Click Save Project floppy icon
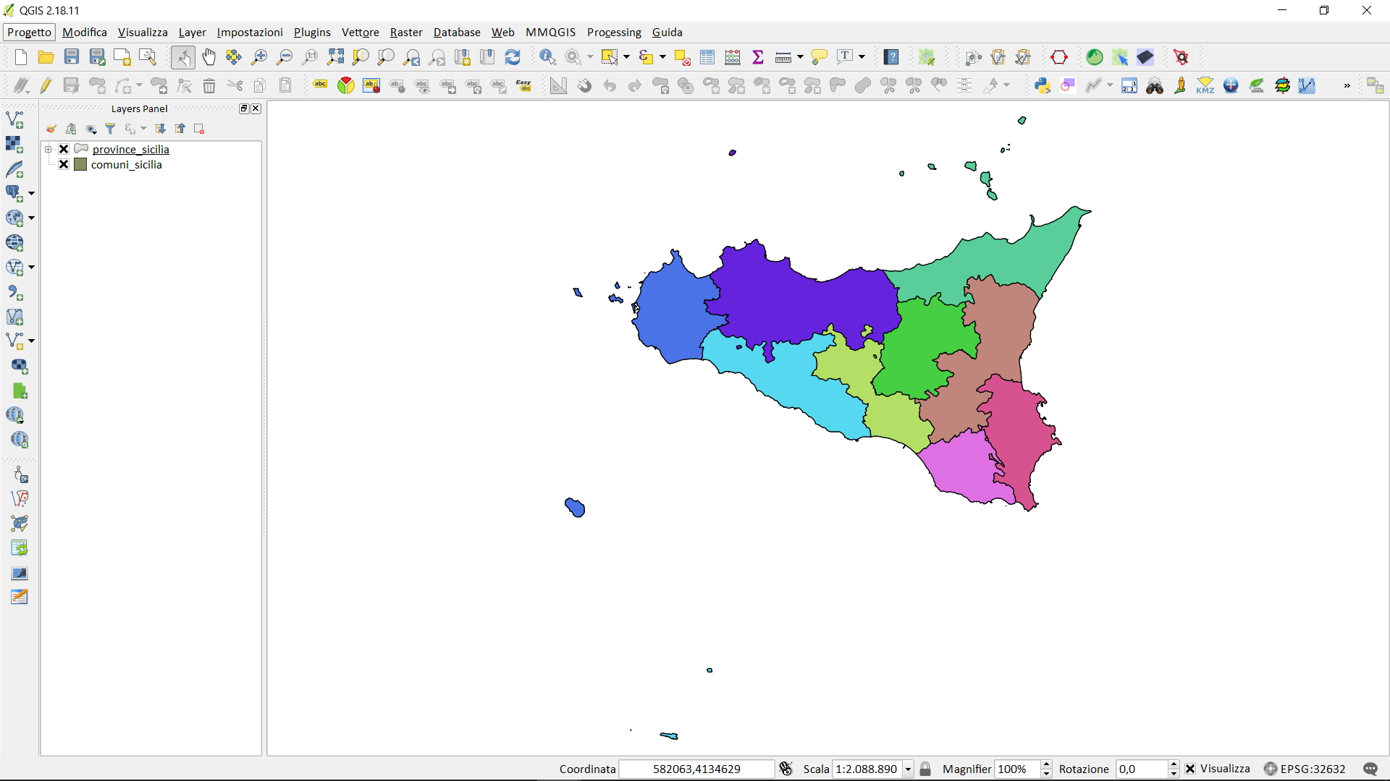Image resolution: width=1390 pixels, height=781 pixels. [71, 57]
